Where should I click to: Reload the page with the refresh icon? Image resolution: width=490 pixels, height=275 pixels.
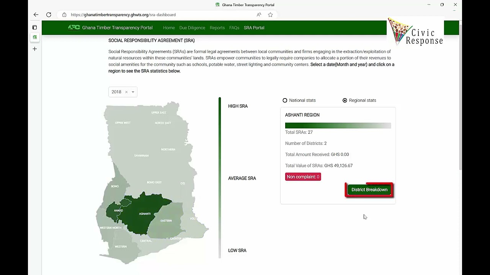49,15
